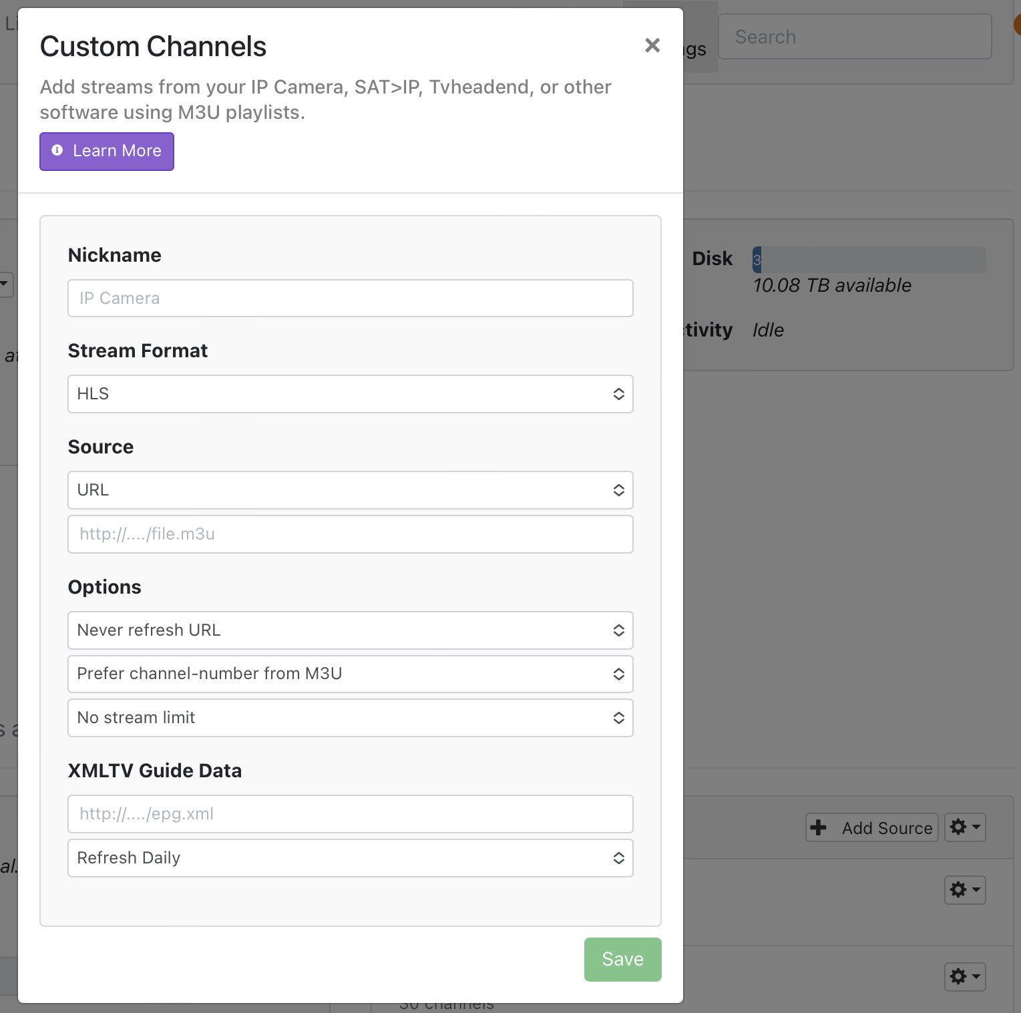Image resolution: width=1021 pixels, height=1013 pixels.
Task: Click the M3U file URL field
Action: pos(350,534)
